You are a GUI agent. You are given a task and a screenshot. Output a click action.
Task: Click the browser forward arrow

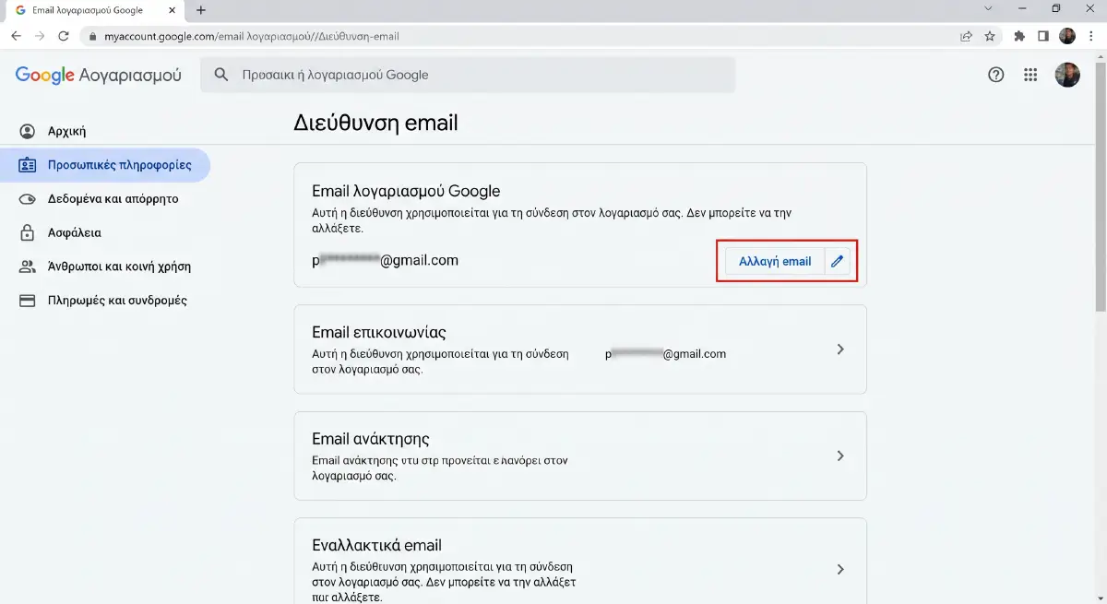coord(40,36)
